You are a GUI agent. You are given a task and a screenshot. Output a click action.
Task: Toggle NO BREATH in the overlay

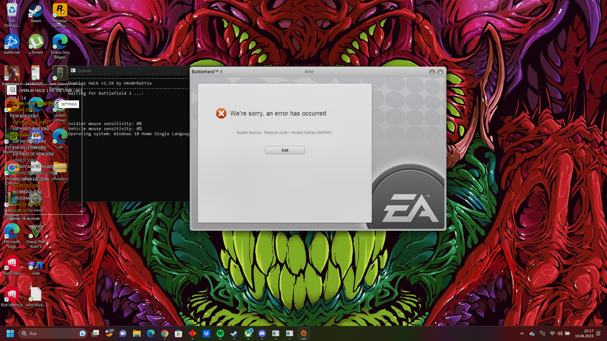27,192
